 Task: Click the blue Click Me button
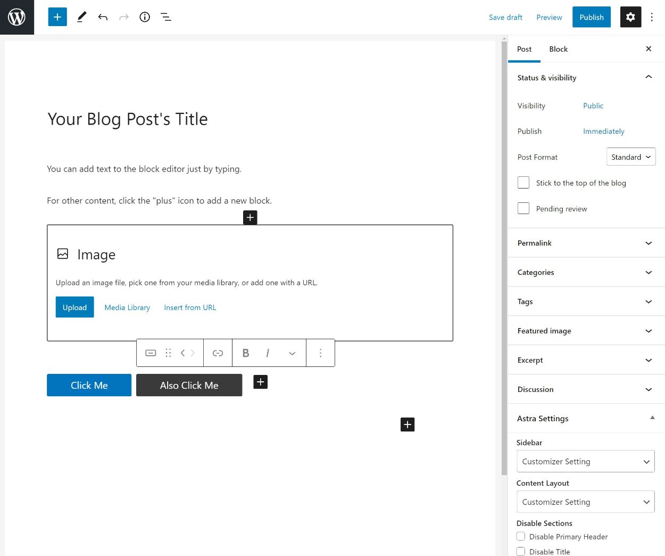point(89,385)
